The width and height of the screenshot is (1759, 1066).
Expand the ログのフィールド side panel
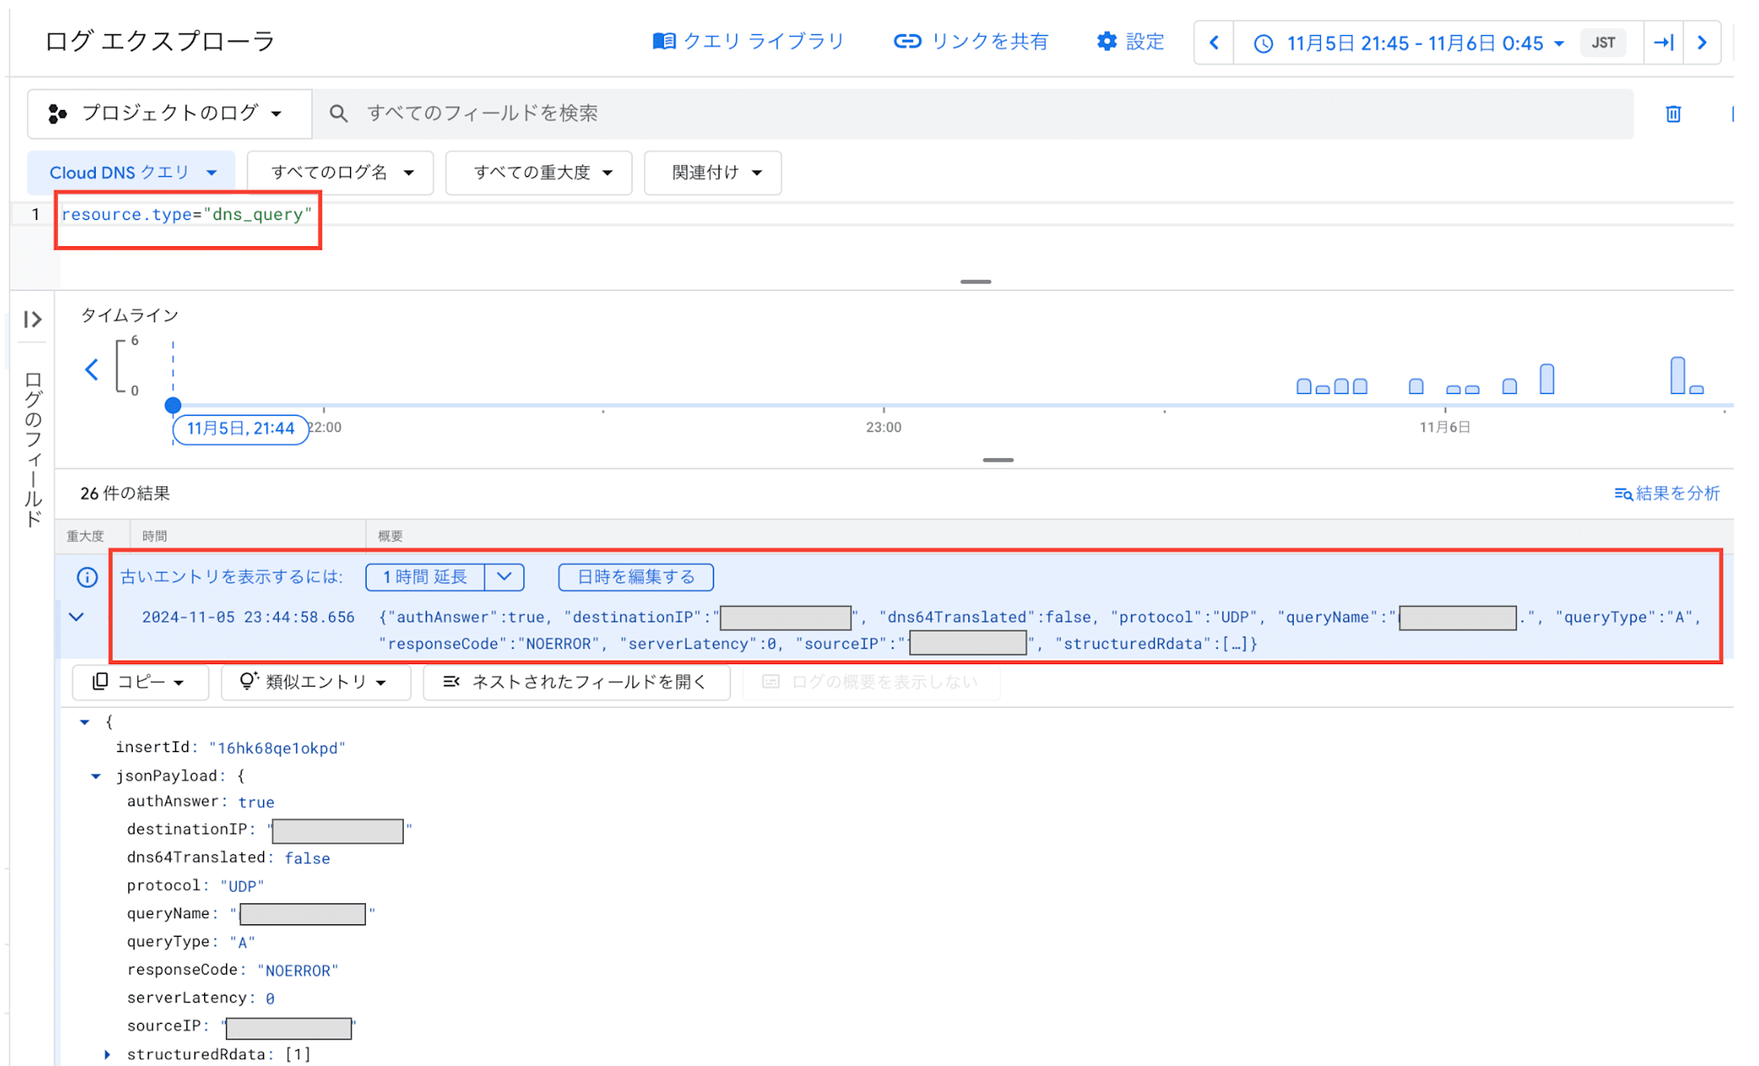pyautogui.click(x=33, y=319)
